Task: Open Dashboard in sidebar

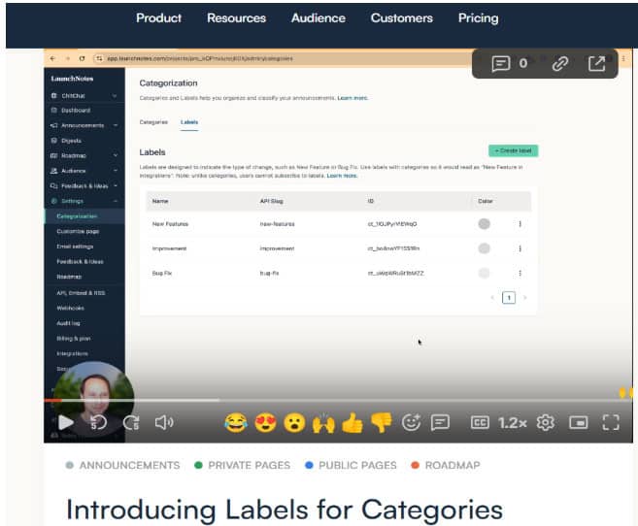Action: pos(76,111)
